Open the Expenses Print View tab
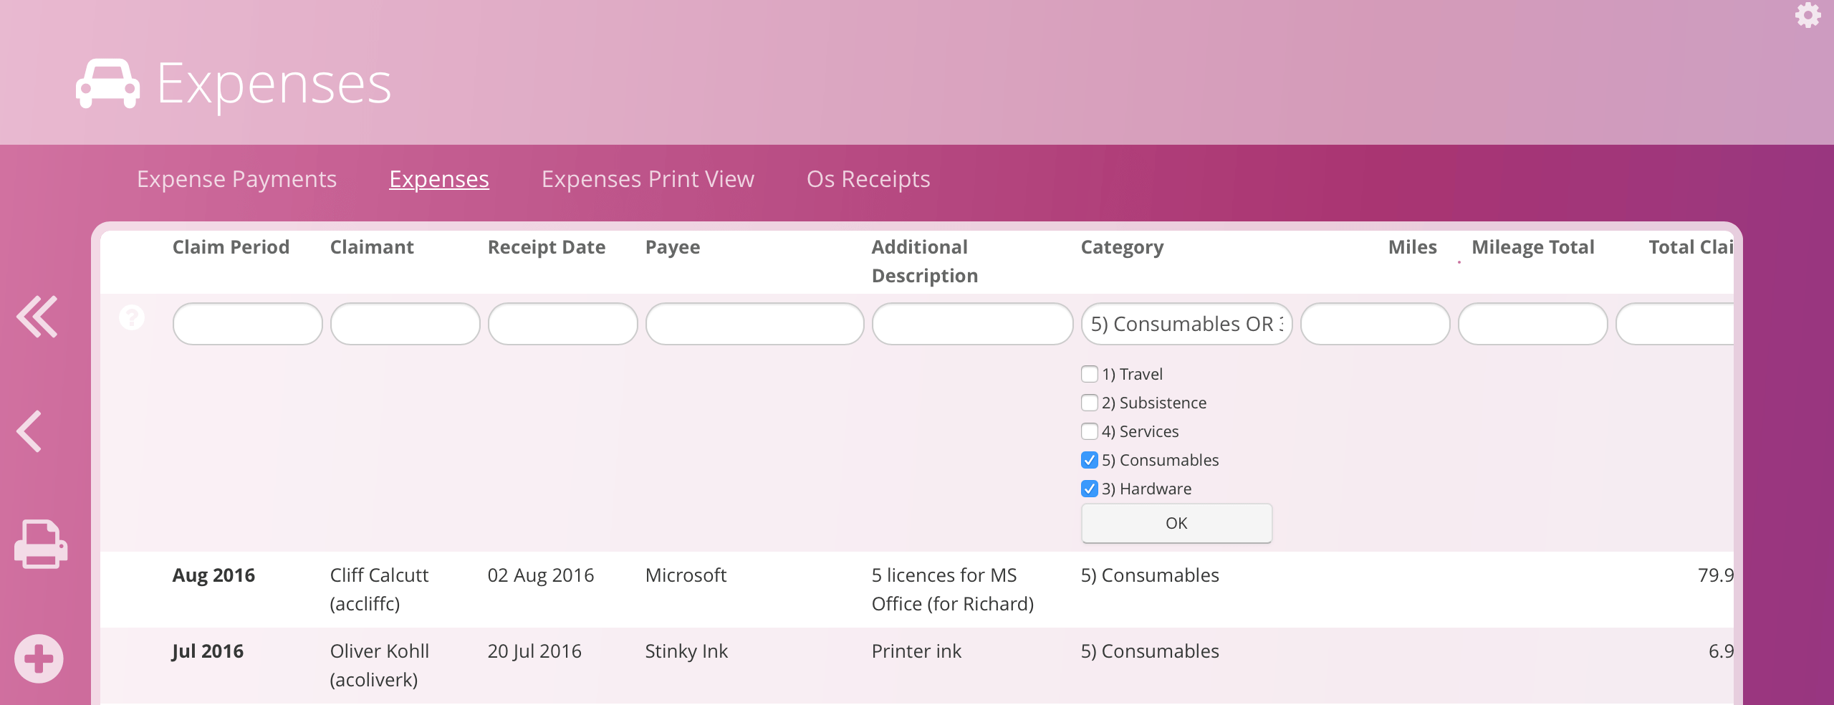The width and height of the screenshot is (1834, 705). (x=648, y=179)
